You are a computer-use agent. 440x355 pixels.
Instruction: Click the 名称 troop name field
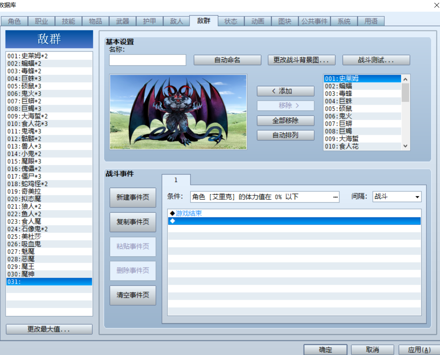147,60
